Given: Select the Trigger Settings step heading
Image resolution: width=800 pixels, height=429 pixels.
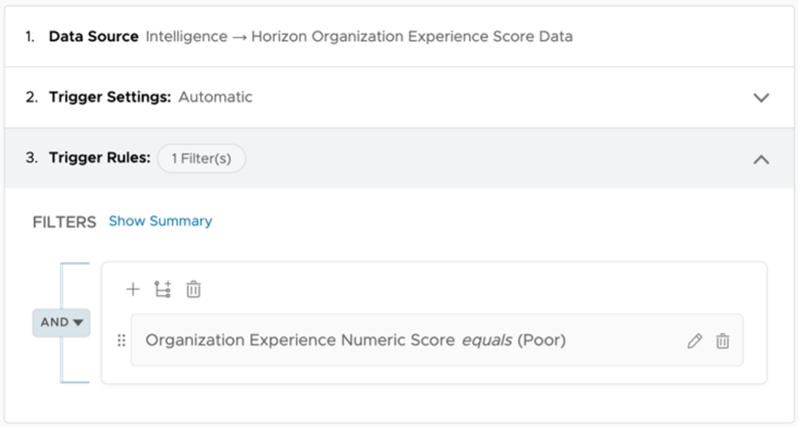Looking at the screenshot, I should pos(109,98).
